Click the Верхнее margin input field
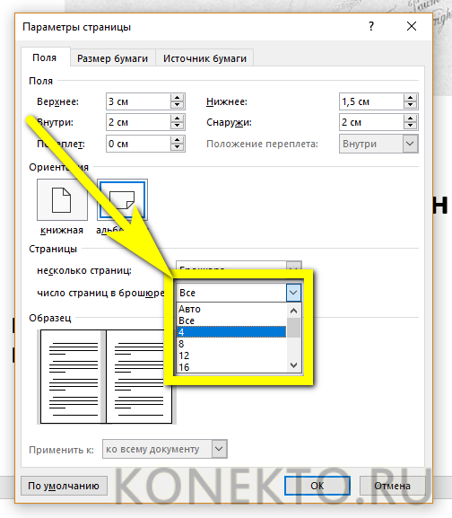Screen dimensions: 452x518 click(138, 101)
